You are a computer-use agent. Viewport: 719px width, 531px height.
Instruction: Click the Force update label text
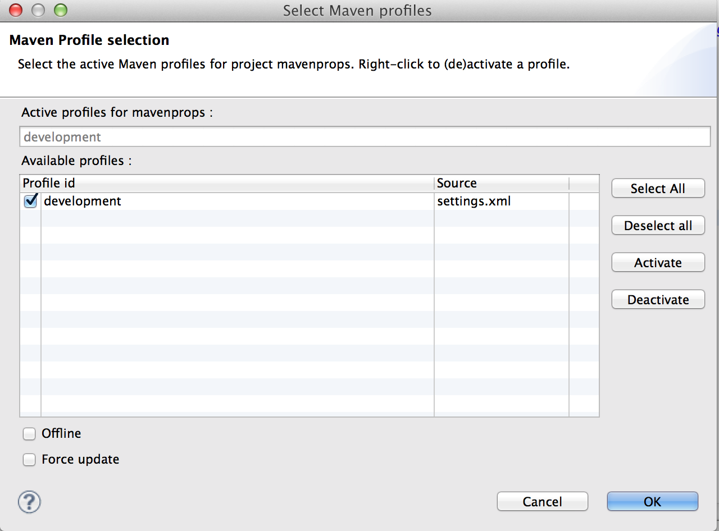click(80, 459)
